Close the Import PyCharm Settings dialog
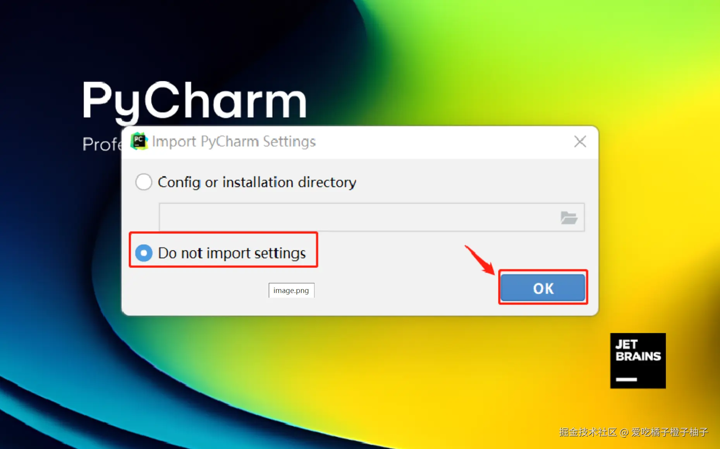 [580, 141]
